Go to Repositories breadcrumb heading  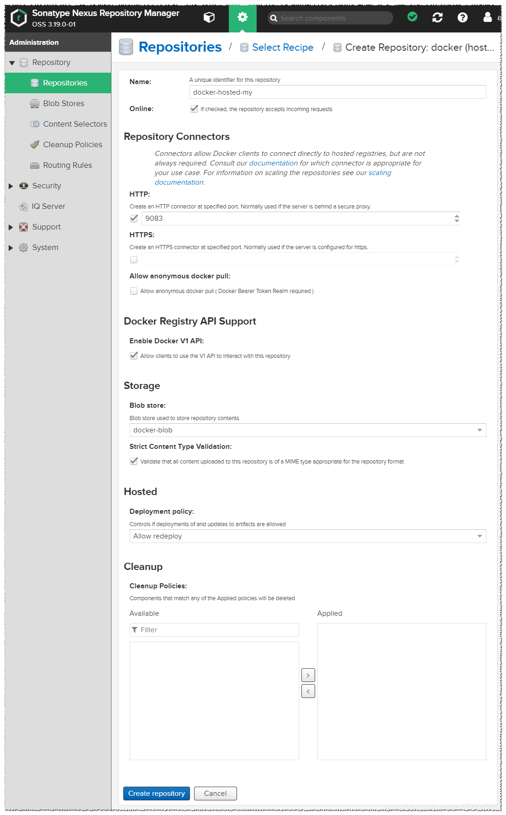[x=180, y=47]
